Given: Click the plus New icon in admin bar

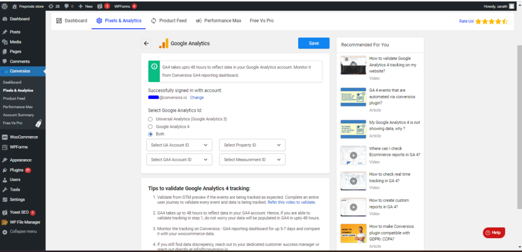Looking at the screenshot, I should (81, 6).
